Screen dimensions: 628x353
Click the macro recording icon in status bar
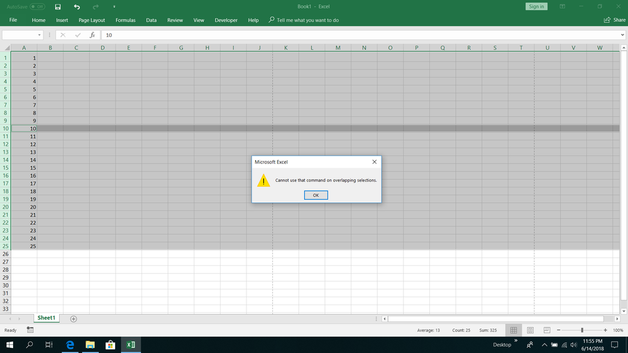(30, 330)
